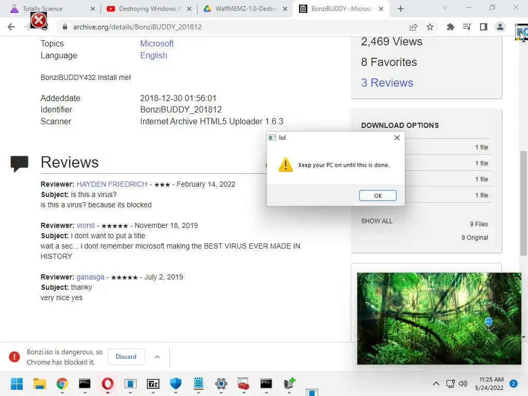The image size is (528, 396).
Task: Open the Notepad taskbar icon
Action: [x=199, y=383]
